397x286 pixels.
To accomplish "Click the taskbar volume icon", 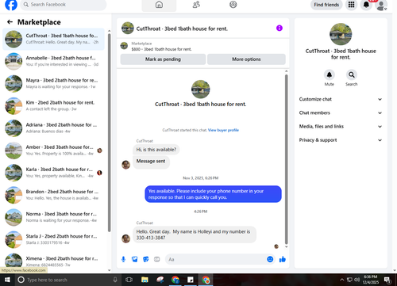I will tap(357, 280).
